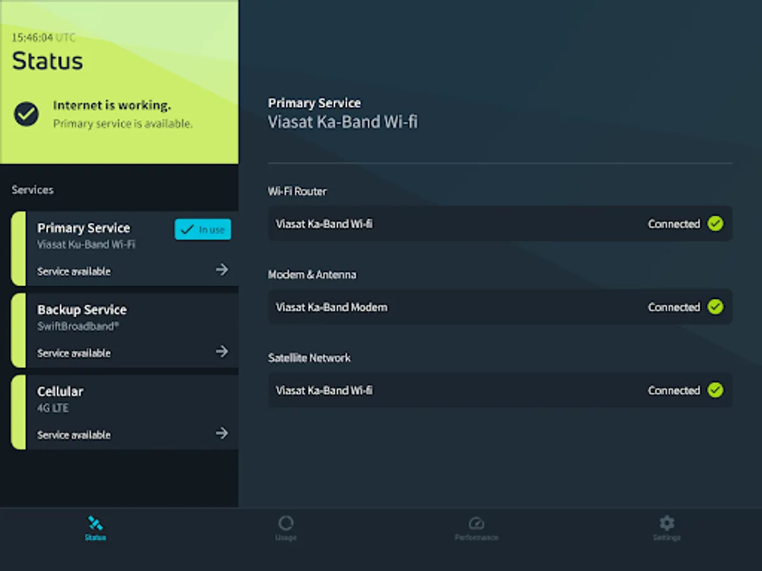Viewport: 762px width, 571px height.
Task: Click the Modem & Antenna connected check icon
Action: (716, 307)
